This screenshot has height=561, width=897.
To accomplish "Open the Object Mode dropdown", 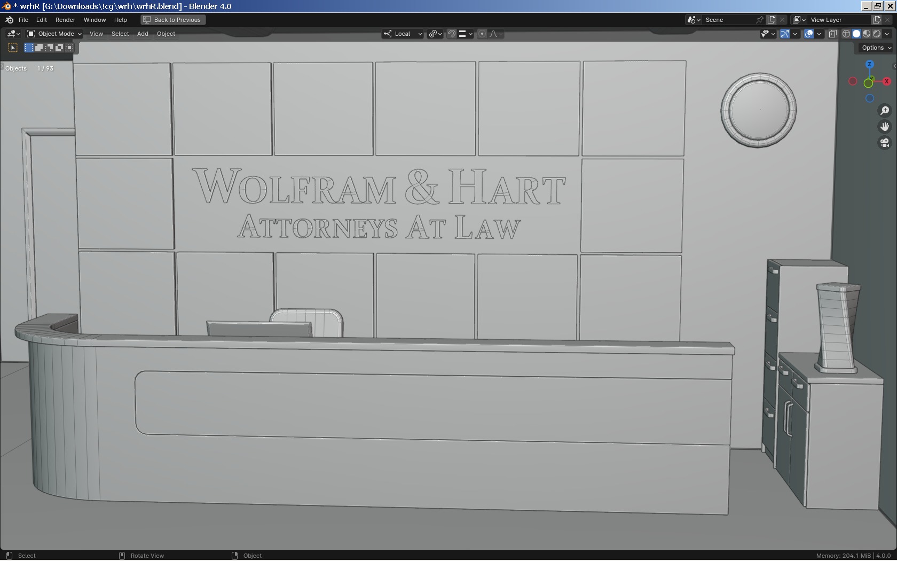I will pos(54,34).
